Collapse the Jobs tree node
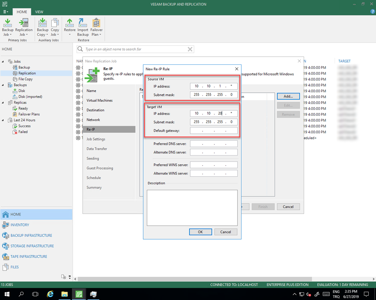 tap(3, 62)
